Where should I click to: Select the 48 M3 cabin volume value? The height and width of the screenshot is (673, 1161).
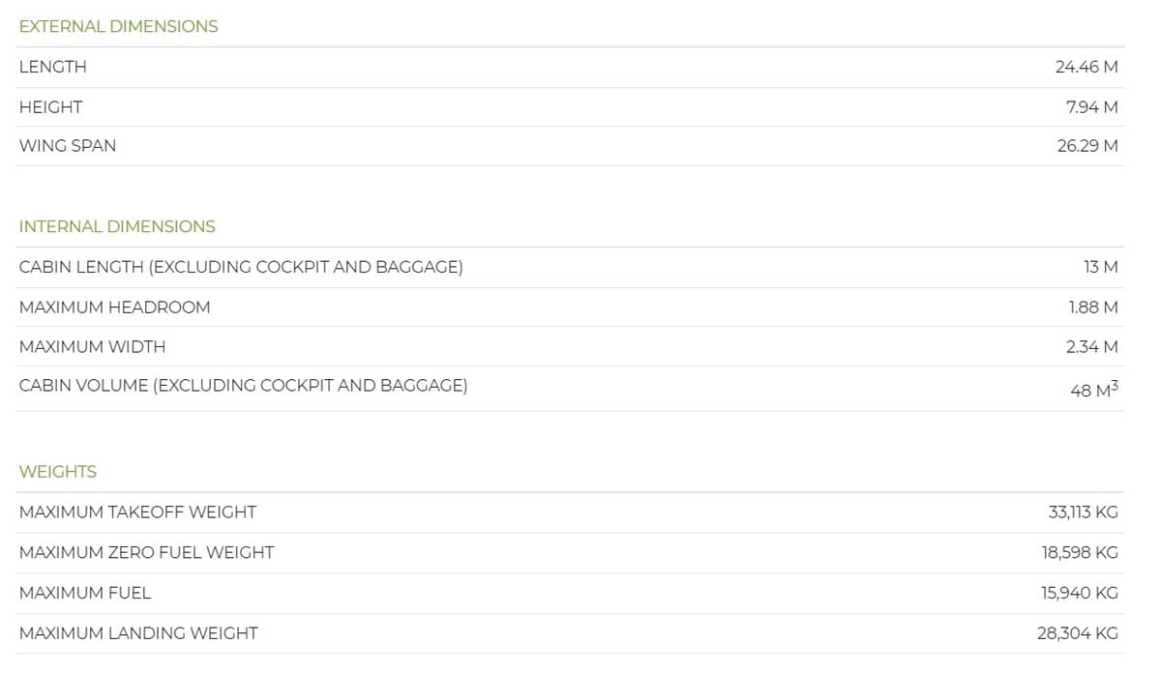coord(1094,389)
